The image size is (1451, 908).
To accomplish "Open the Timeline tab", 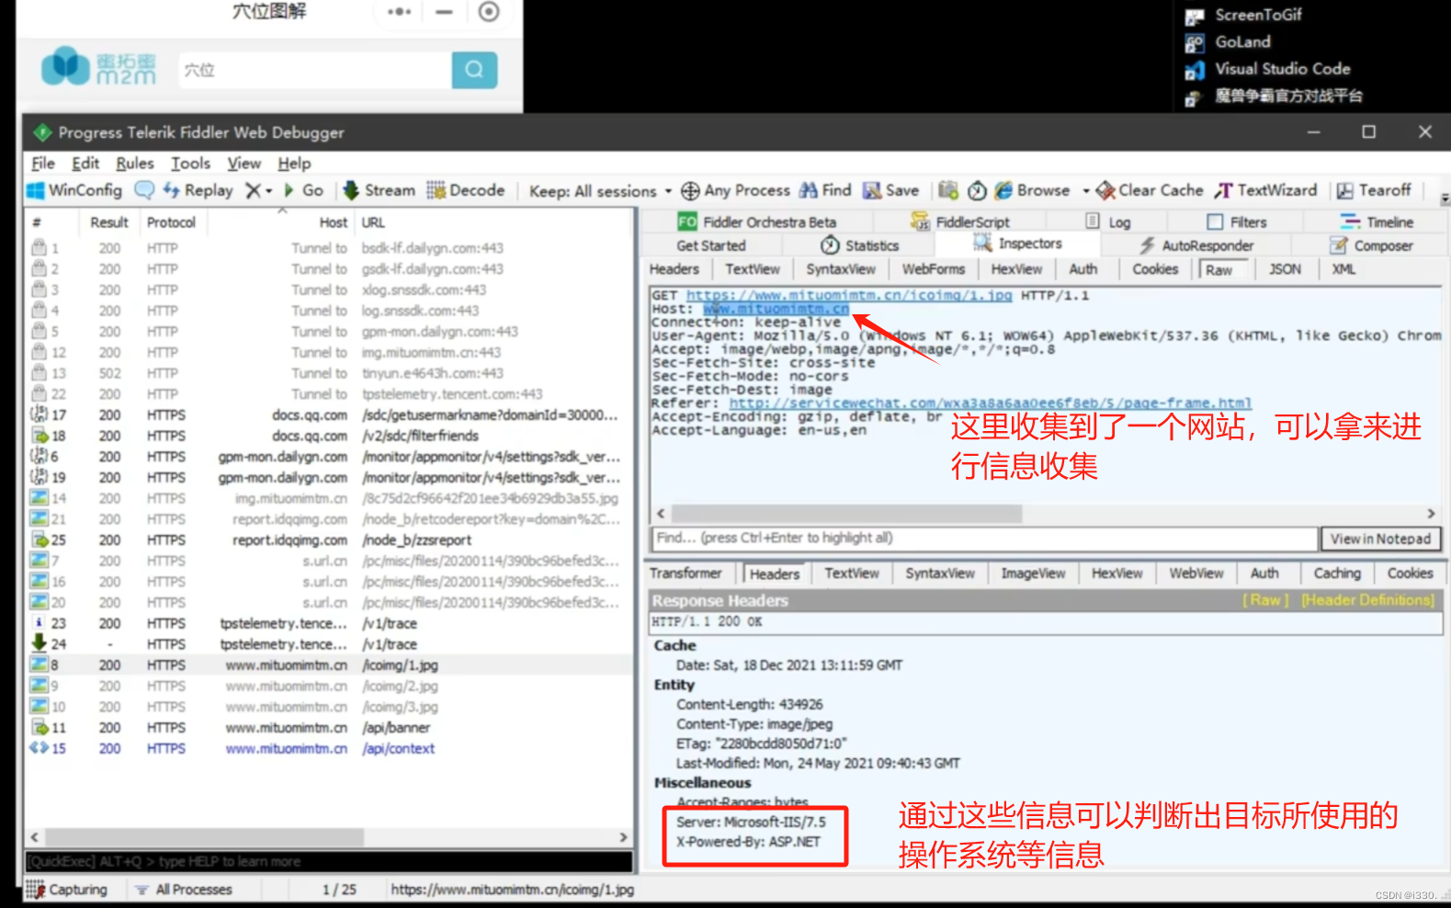I will coord(1377,222).
